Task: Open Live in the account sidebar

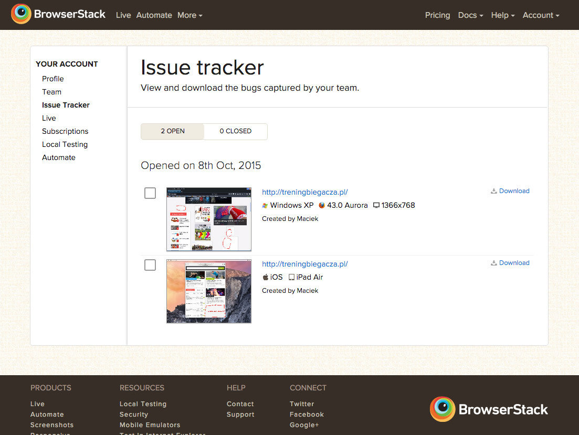Action: pos(49,118)
